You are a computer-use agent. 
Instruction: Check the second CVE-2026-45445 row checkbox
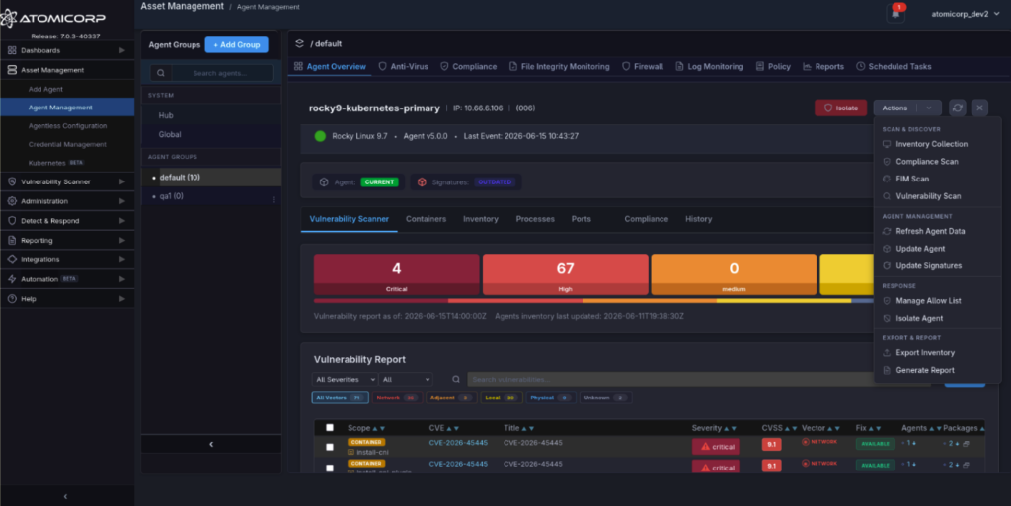[x=330, y=468]
